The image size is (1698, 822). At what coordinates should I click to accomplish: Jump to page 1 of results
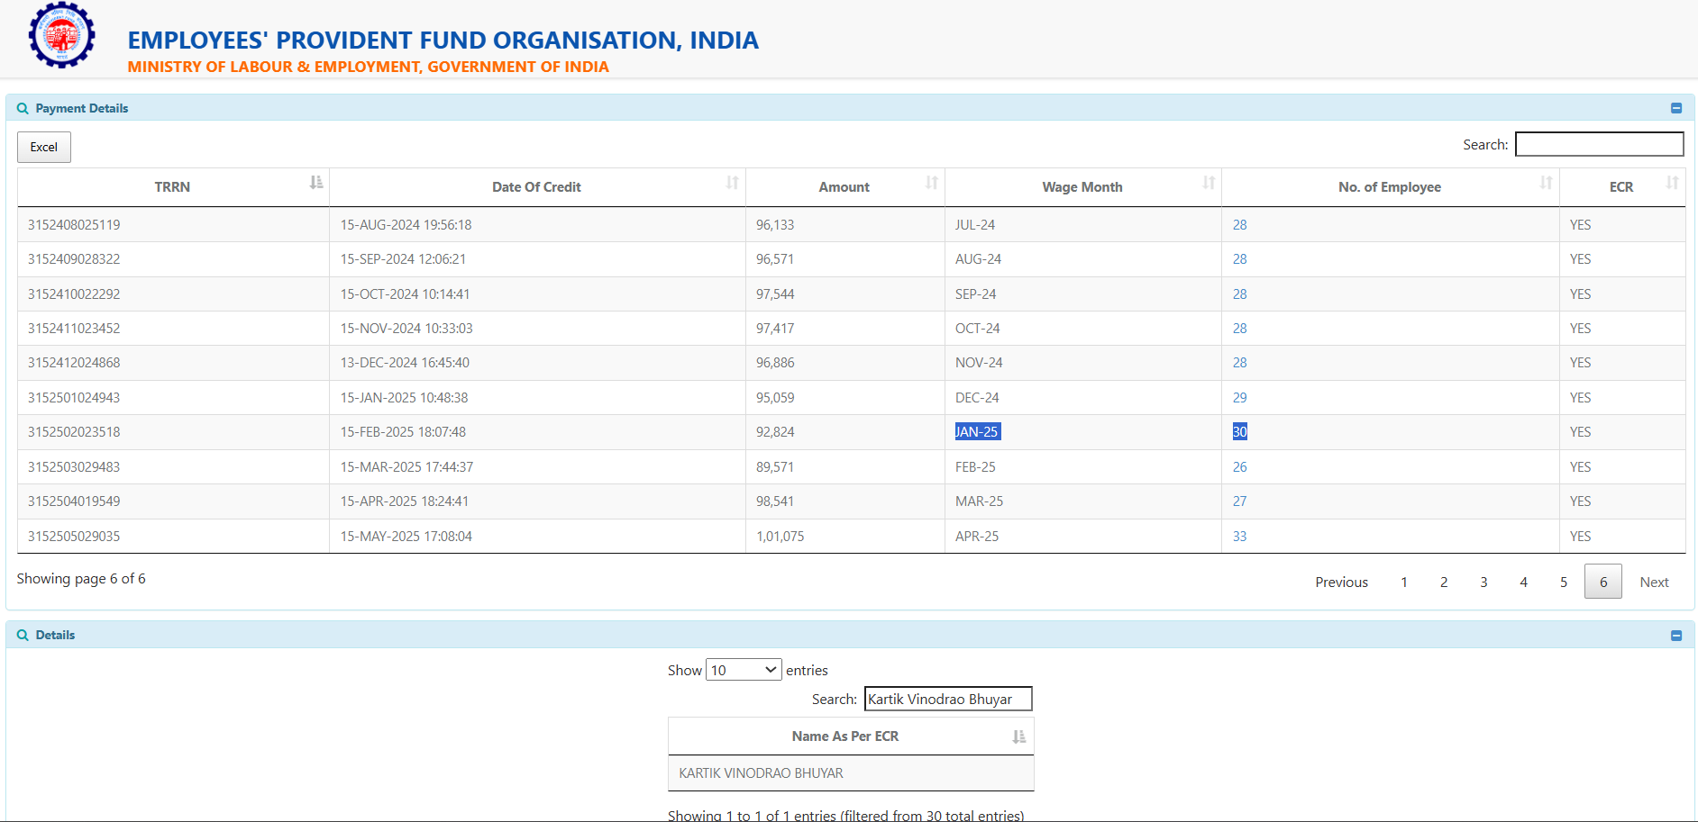(x=1404, y=583)
